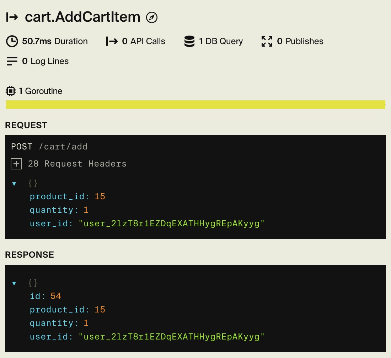Viewport: 391px width, 358px height.
Task: Click the 0 API Calls label
Action: point(144,41)
